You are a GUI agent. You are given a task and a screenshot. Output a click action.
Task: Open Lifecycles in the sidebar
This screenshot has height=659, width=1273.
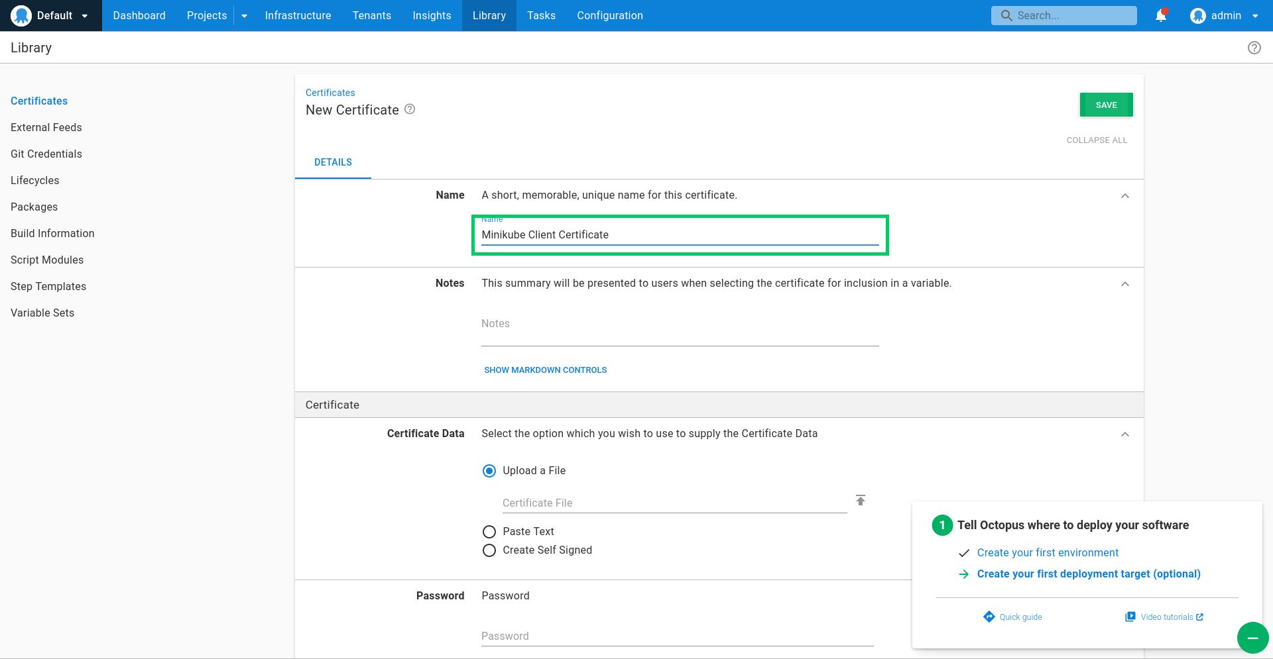35,180
